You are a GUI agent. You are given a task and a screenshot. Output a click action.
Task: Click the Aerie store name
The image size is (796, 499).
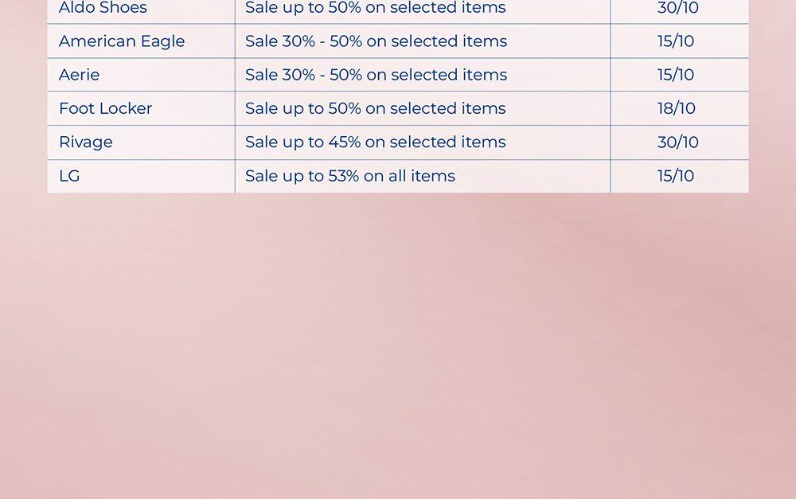click(x=79, y=75)
